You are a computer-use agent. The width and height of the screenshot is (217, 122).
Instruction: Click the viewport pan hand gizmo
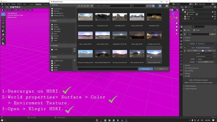coord(177,27)
